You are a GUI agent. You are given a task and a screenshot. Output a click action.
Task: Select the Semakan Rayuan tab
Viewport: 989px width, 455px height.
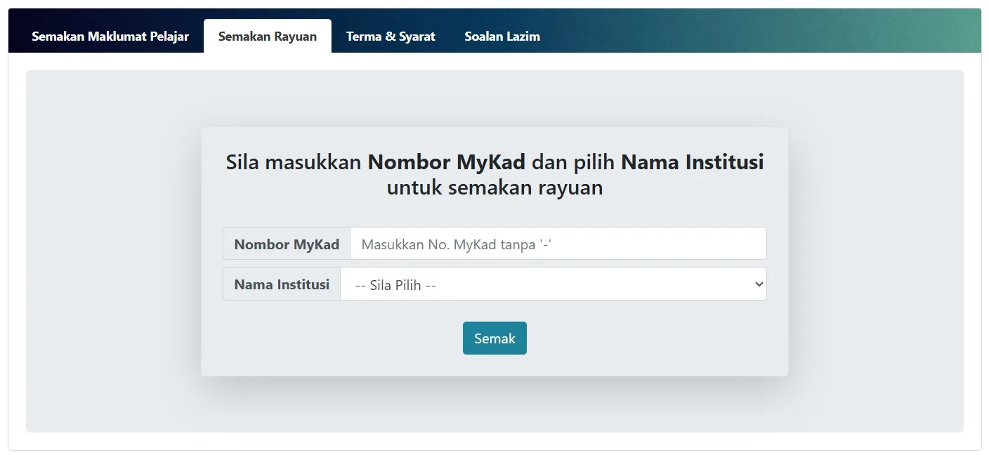[267, 37]
